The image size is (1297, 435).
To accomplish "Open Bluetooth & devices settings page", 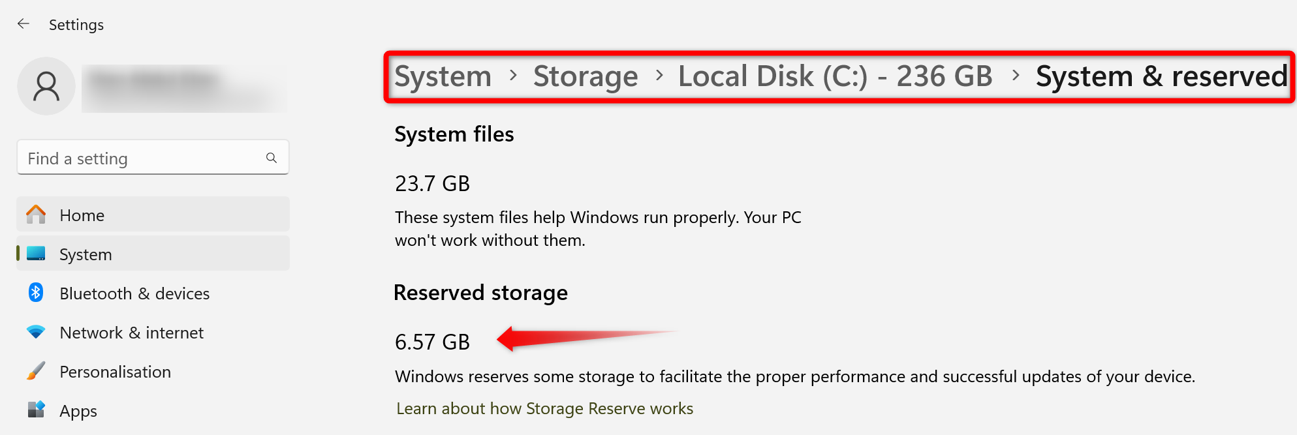I will (134, 293).
